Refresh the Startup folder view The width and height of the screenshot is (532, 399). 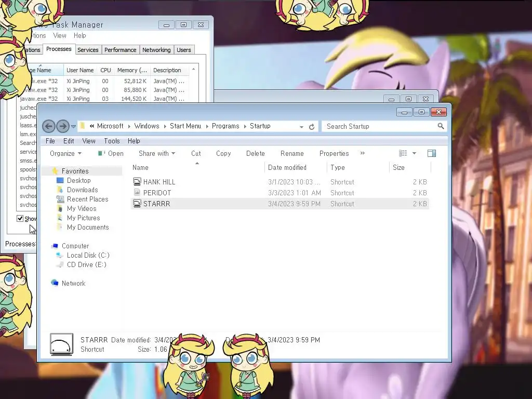312,127
